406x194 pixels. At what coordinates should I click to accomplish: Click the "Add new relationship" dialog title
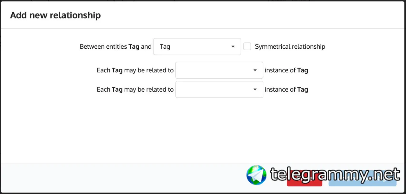pos(56,15)
